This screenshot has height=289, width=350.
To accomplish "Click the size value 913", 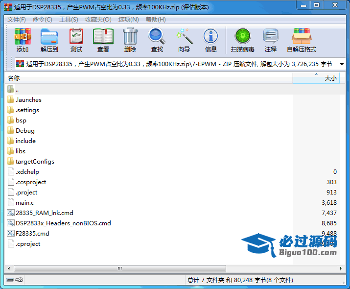I will pyautogui.click(x=331, y=193).
